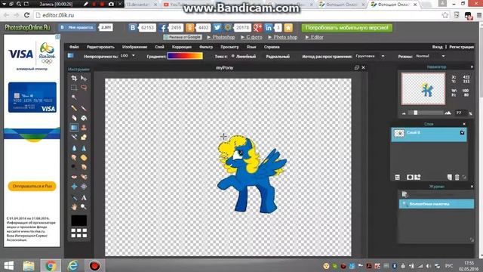Select the Sharpen tool
The width and height of the screenshot is (483, 272).
[84, 148]
